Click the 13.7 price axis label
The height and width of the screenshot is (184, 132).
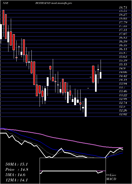(122, 88)
